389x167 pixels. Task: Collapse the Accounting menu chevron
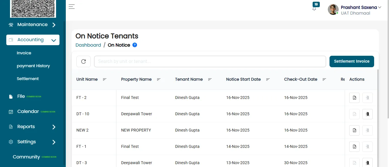[x=53, y=40]
